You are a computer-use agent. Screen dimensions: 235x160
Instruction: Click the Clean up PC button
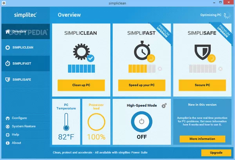coord(81,85)
